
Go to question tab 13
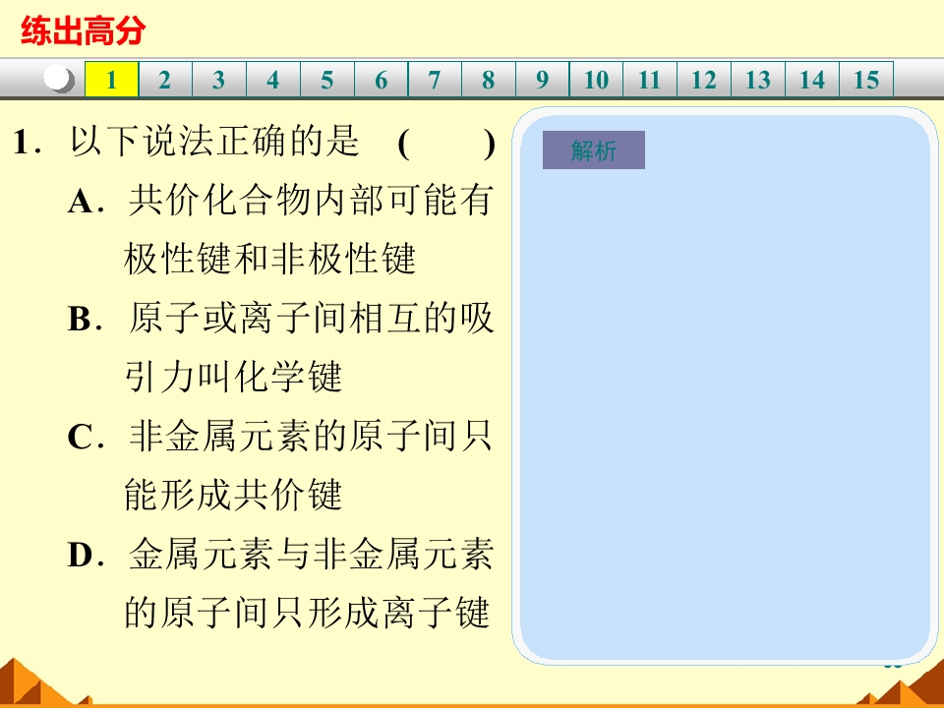pyautogui.click(x=758, y=79)
